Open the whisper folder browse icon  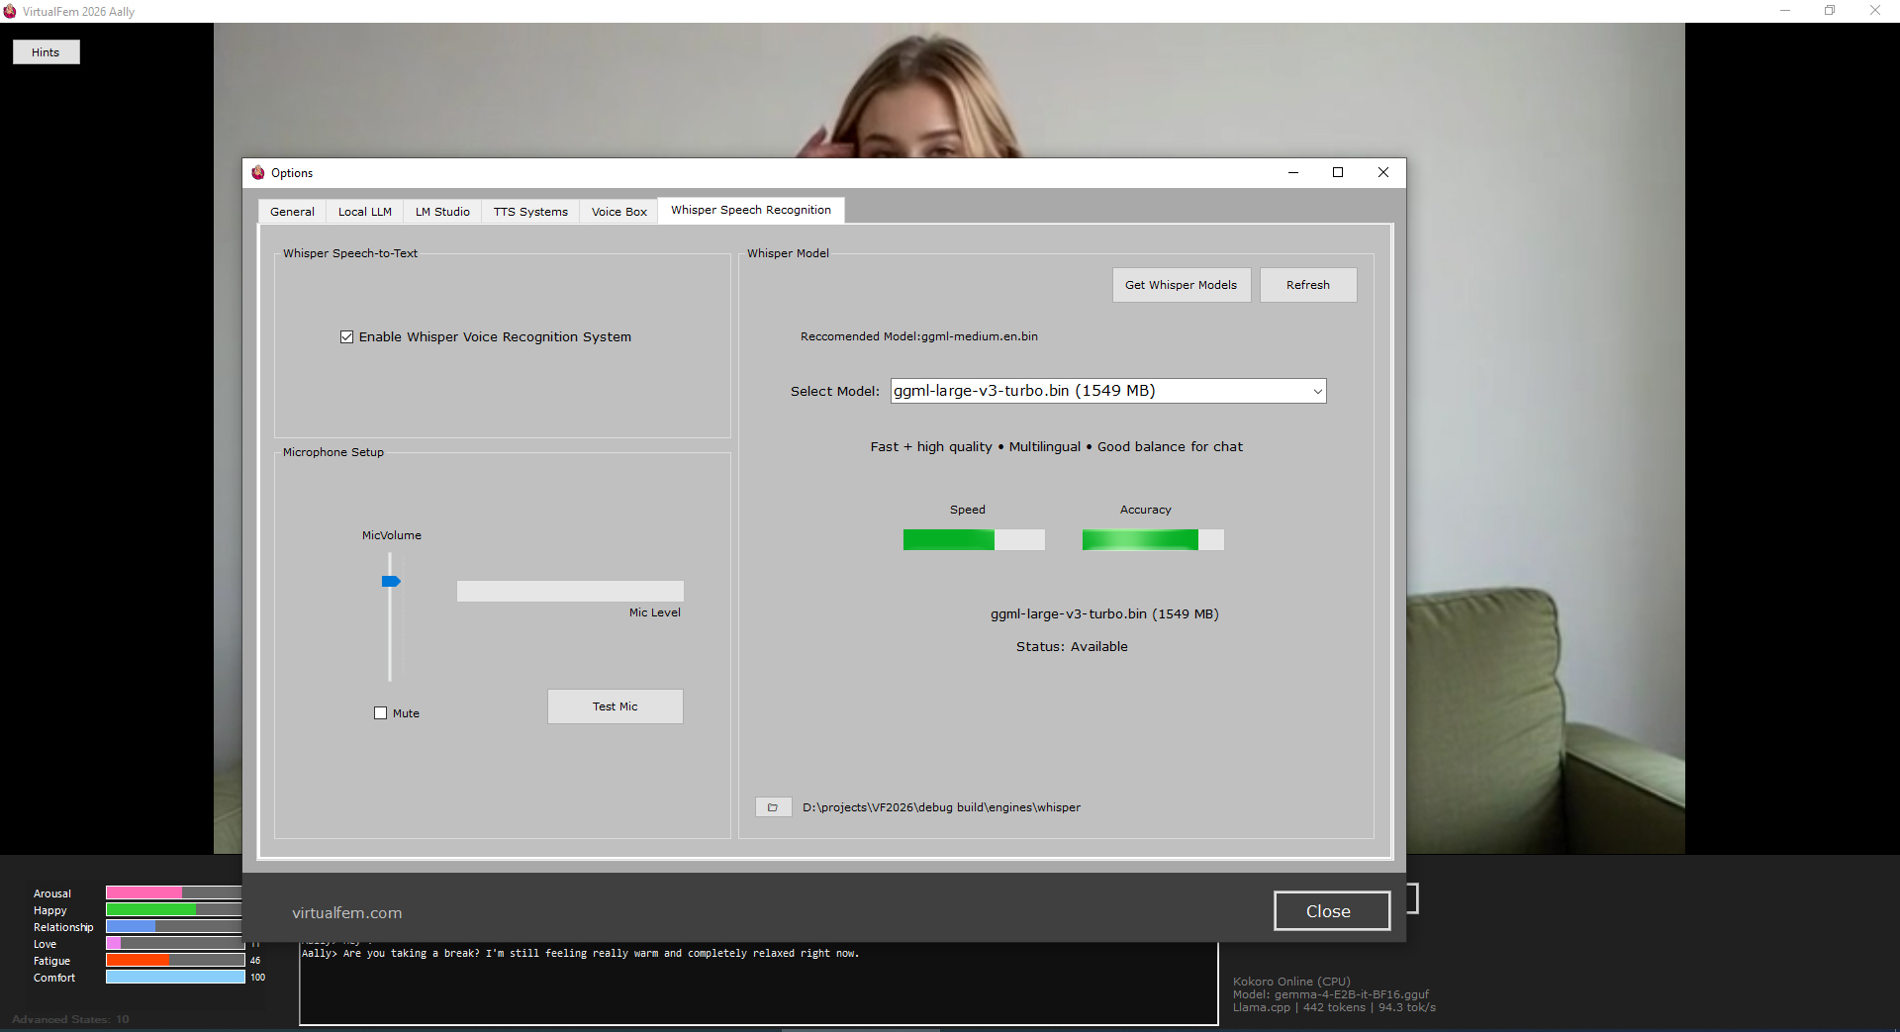[x=773, y=807]
